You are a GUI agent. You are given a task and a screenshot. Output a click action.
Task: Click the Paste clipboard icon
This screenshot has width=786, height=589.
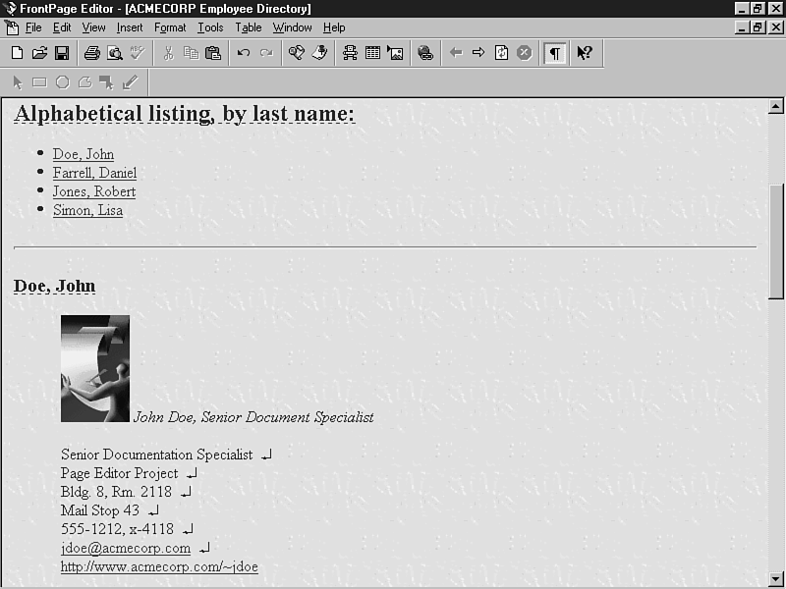212,53
